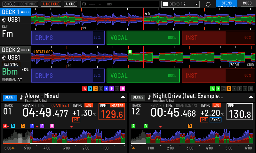Viewport: 256px width, 153px height.
Task: Toggle Deck 1 REMAIN / TIME display
Action: click(34, 106)
